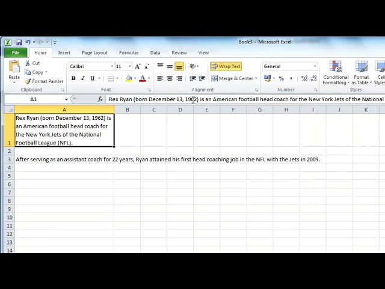This screenshot has width=385, height=289.
Task: Apply the Percent Style icon
Action: point(282,78)
